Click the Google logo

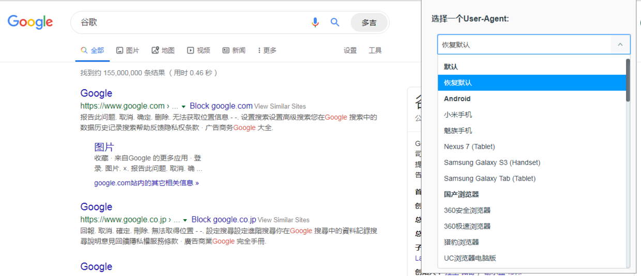(x=30, y=22)
